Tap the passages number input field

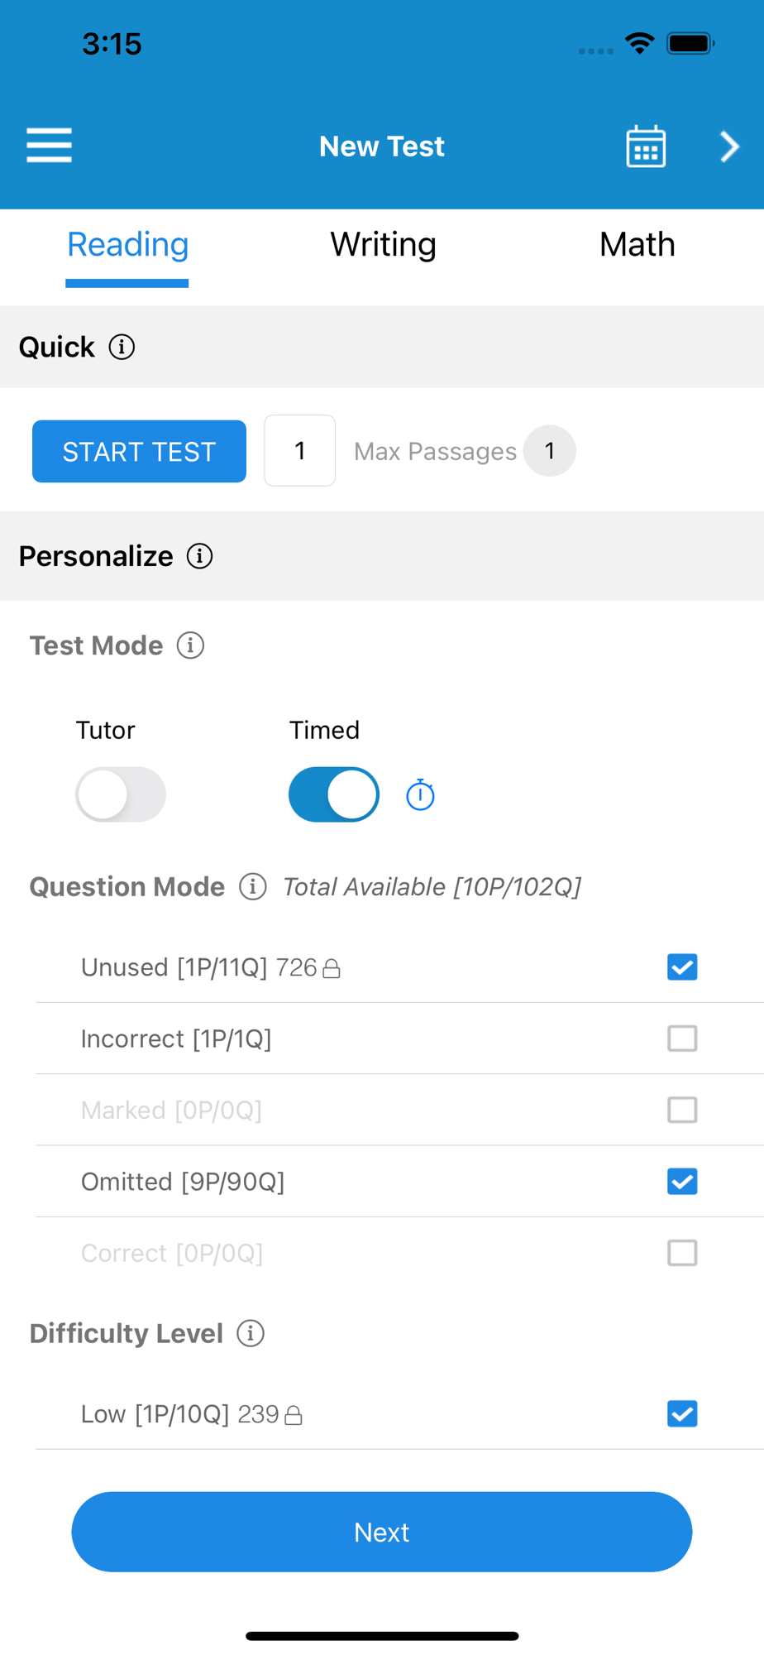tap(300, 451)
